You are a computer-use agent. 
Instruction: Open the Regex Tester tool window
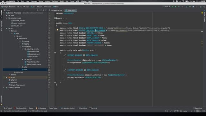(x=53, y=108)
